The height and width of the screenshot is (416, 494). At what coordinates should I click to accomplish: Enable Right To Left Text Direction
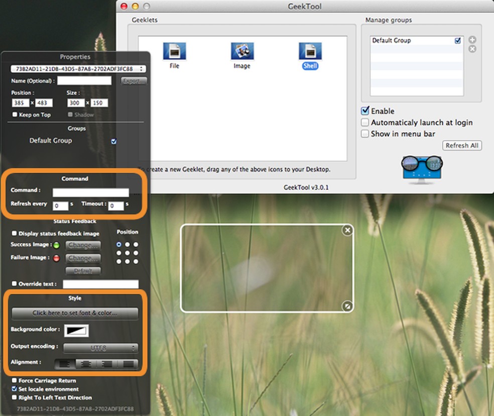14,397
